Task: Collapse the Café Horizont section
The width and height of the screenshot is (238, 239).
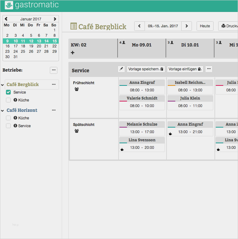Action: point(3,111)
